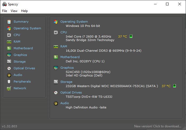Screen dimensions: 186x130
Task: Click the RAM icon in sidebar
Action: click(x=9, y=42)
